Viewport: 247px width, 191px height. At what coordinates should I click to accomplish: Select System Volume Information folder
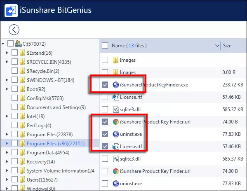tap(61, 171)
